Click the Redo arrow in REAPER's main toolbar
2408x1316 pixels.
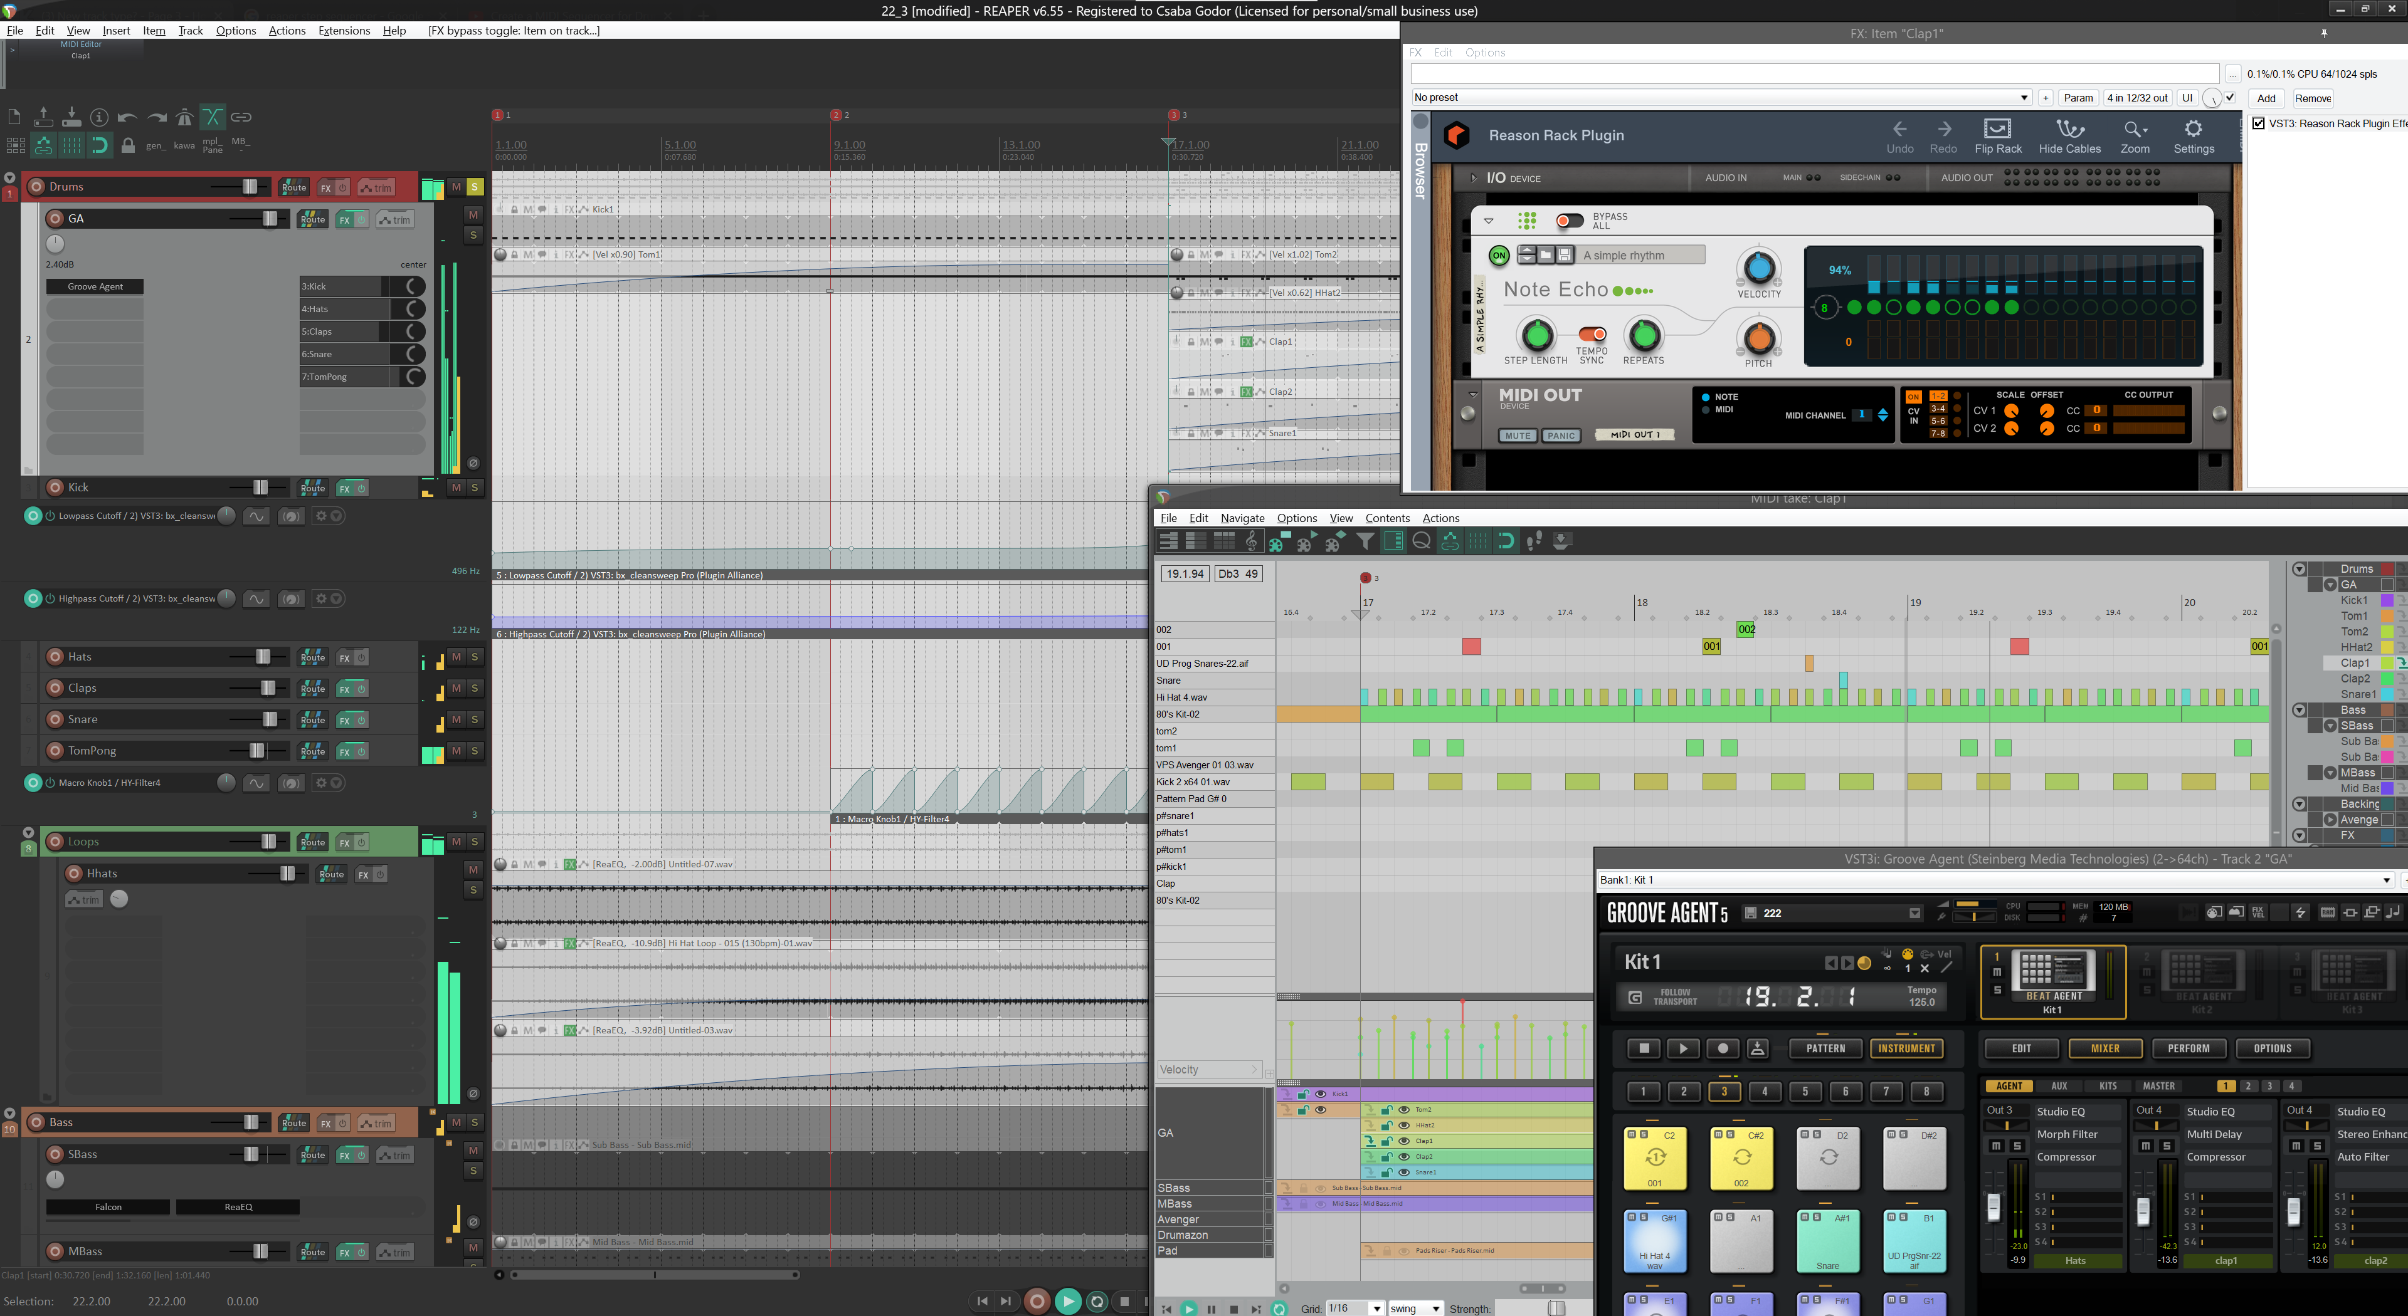pos(156,117)
